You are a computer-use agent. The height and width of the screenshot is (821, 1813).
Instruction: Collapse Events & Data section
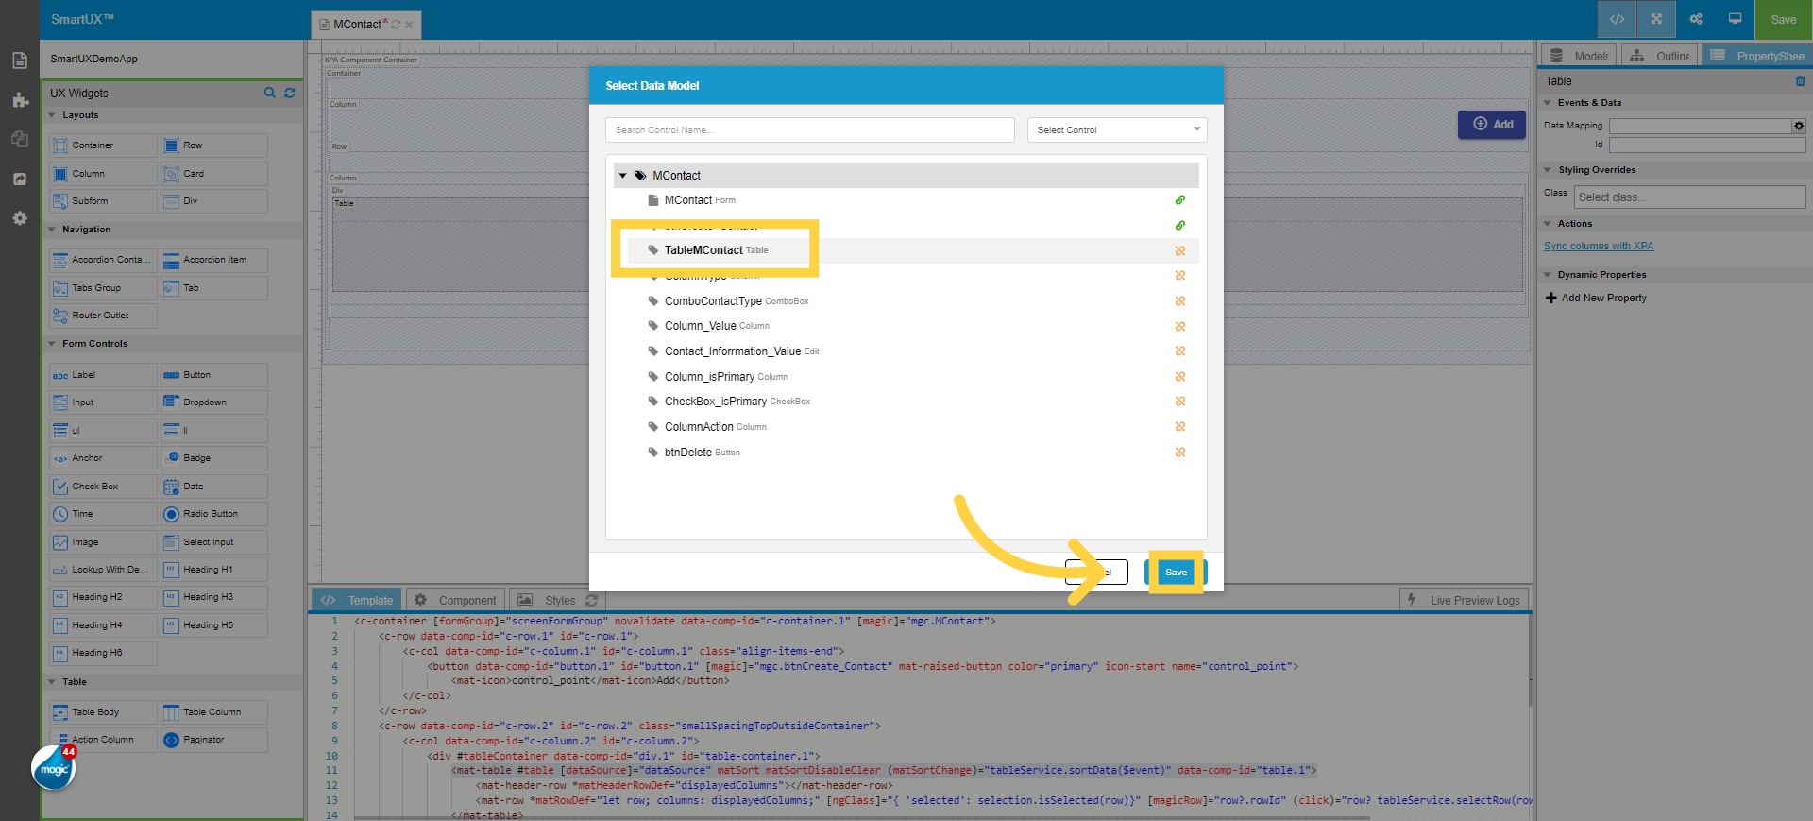click(1548, 103)
